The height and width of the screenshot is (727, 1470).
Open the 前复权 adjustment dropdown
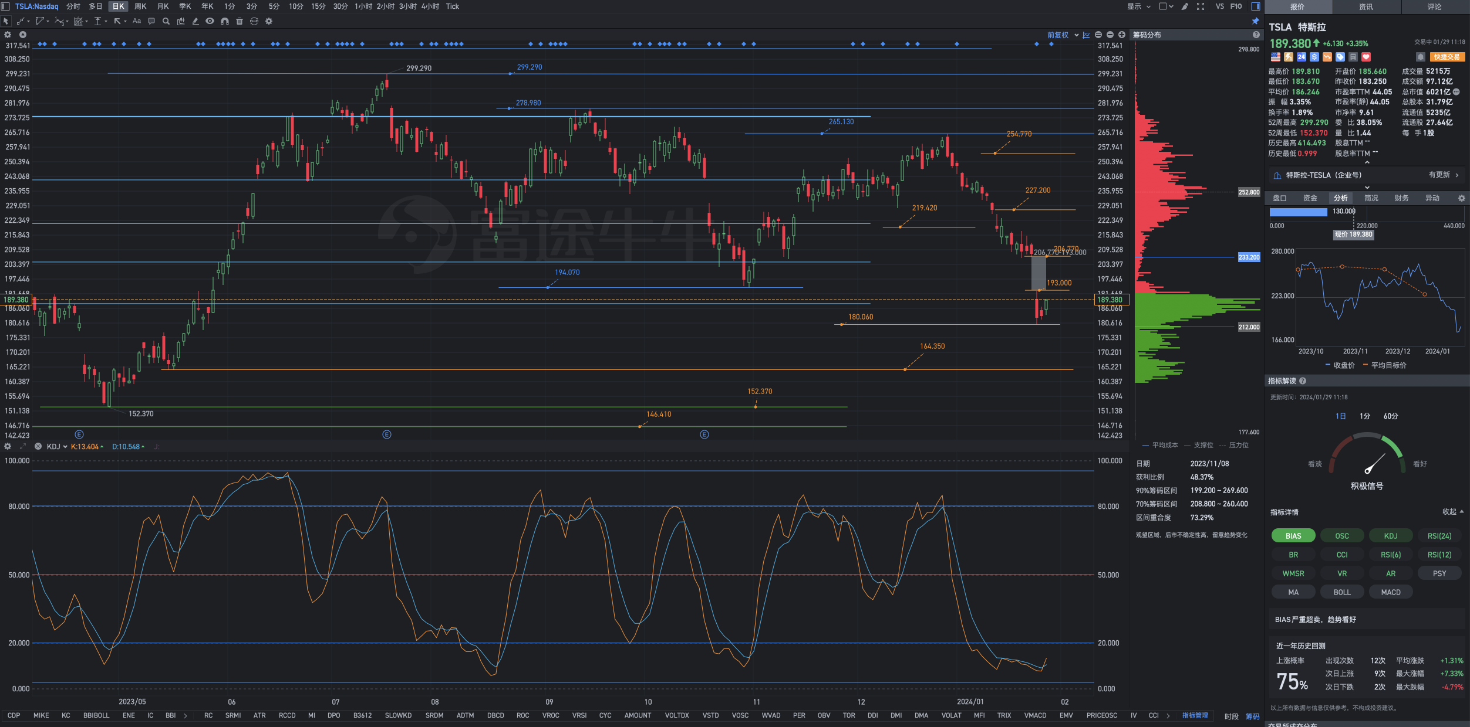pos(1063,35)
